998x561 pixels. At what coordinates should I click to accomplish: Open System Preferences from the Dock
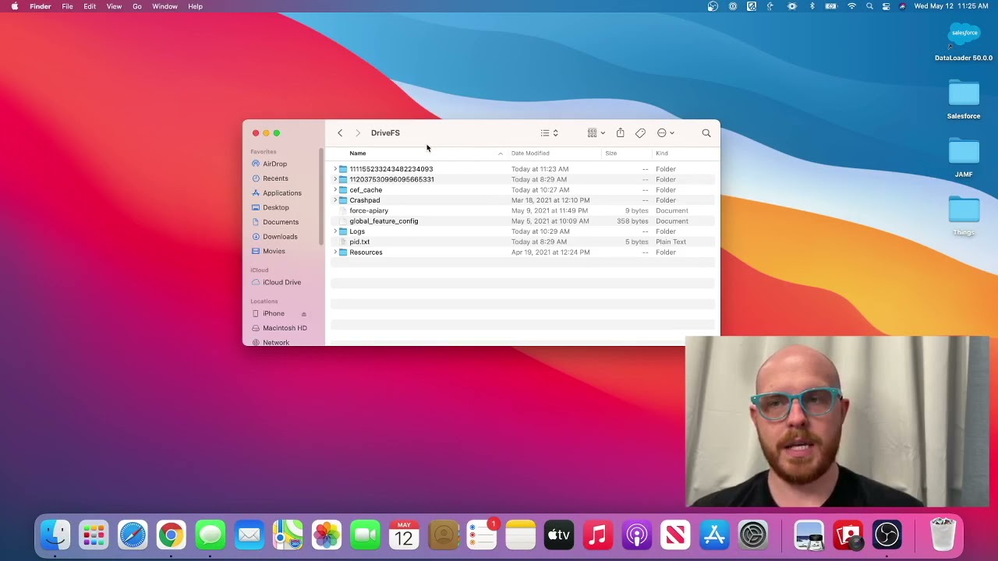(x=753, y=535)
